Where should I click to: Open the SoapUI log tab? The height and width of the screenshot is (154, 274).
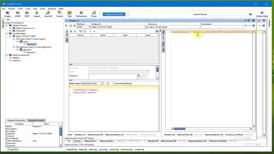[x=71, y=149]
